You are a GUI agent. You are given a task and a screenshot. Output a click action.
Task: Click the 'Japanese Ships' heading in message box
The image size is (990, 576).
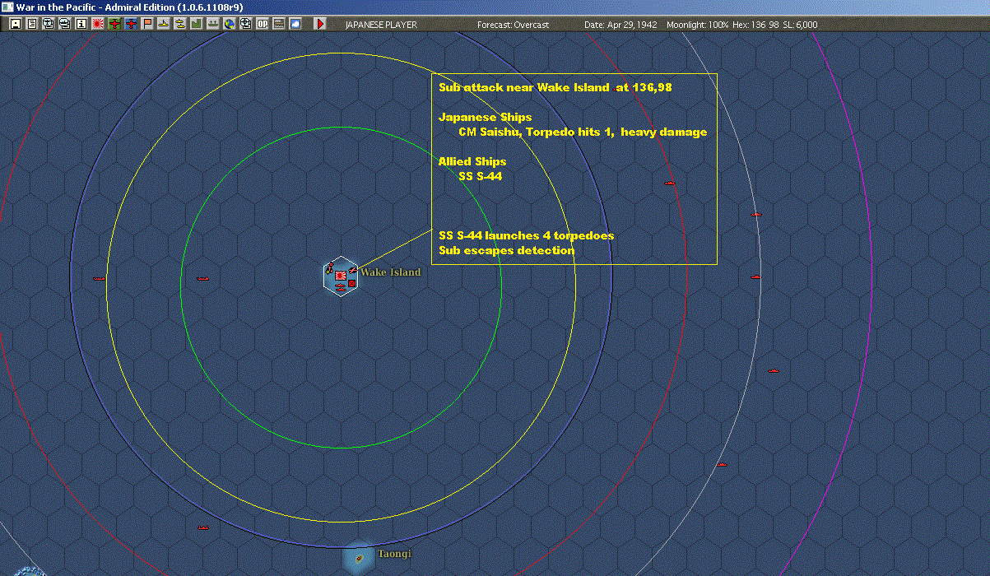(x=485, y=117)
